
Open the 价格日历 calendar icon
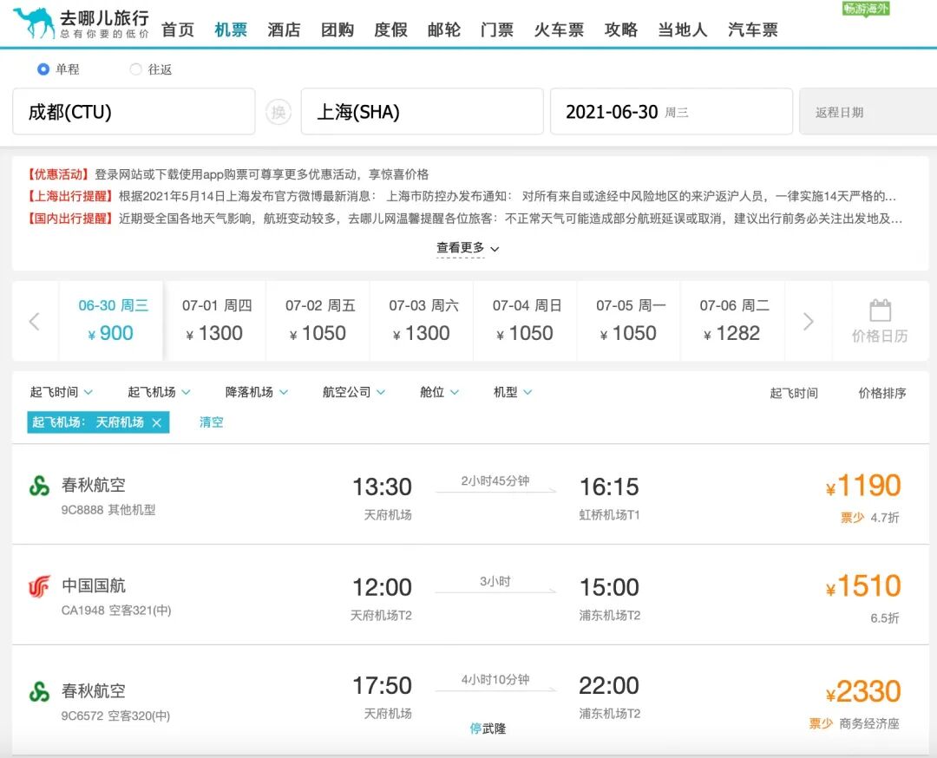(880, 319)
